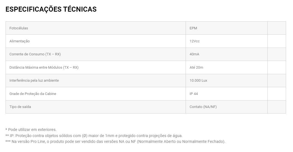Click the '12Vcc' value cell
293x152 pixels.
[x=194, y=41]
